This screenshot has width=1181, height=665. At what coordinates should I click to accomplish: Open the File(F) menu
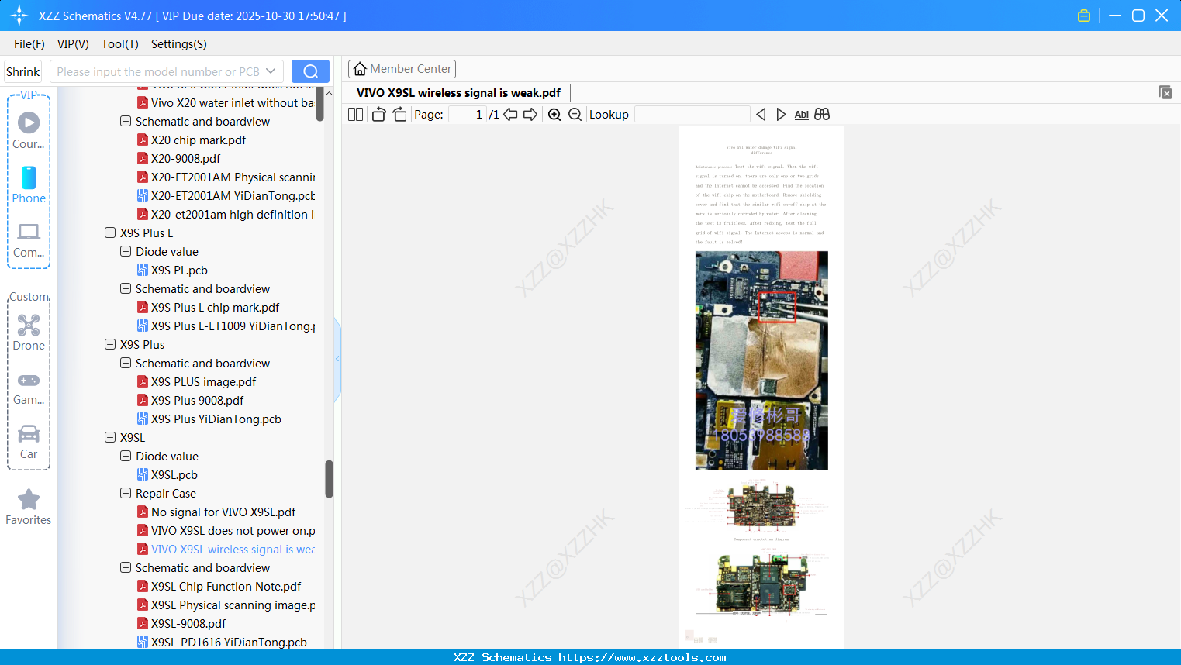click(x=29, y=44)
